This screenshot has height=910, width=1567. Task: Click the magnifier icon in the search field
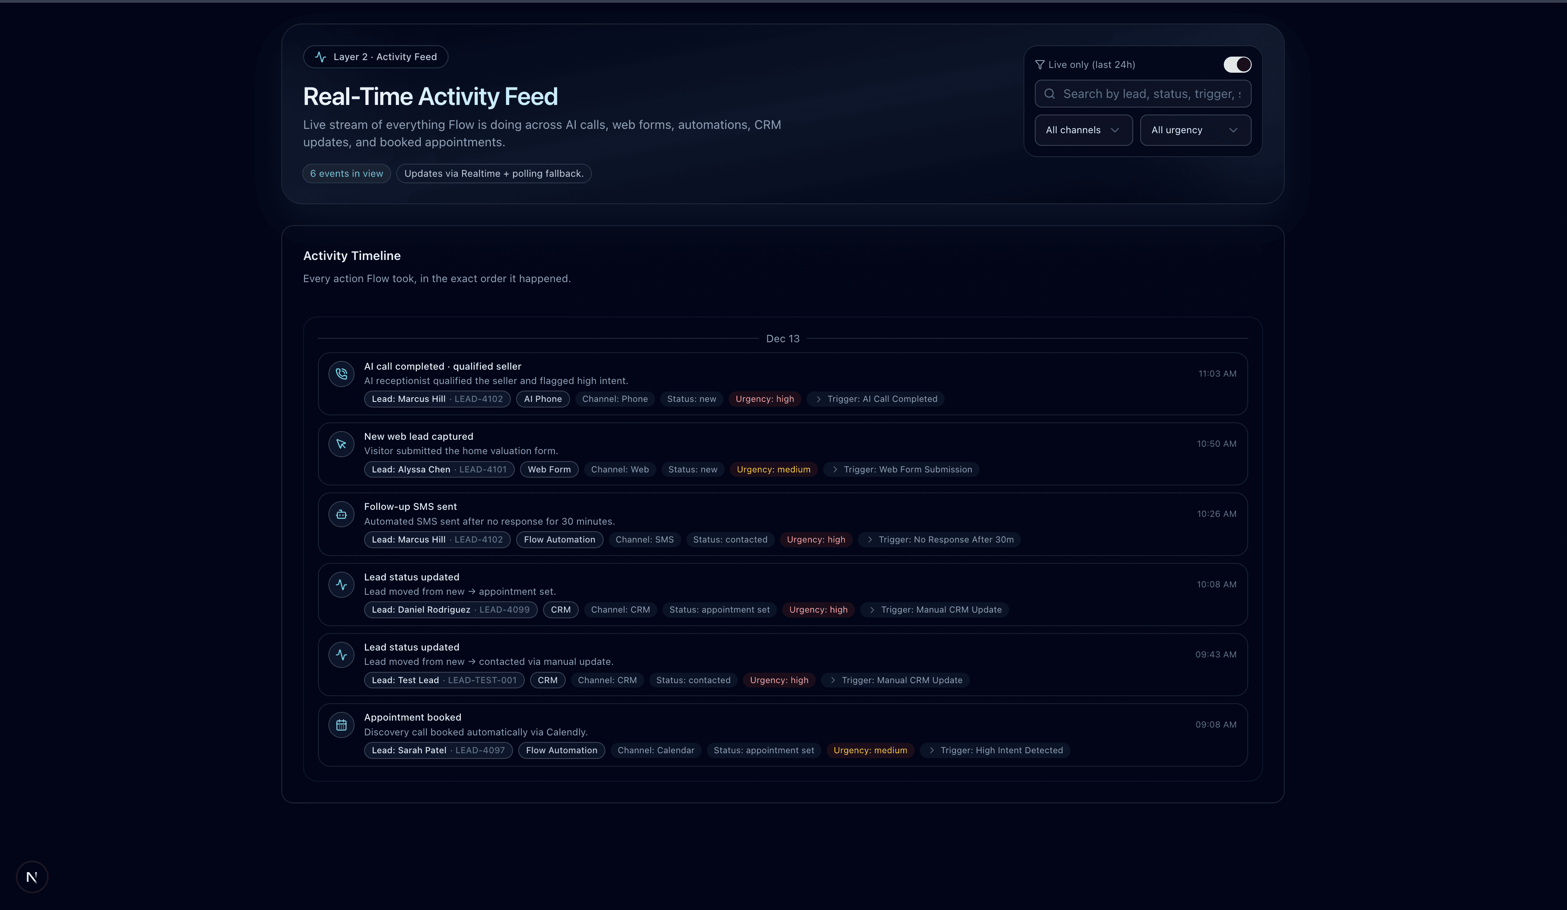(x=1050, y=93)
